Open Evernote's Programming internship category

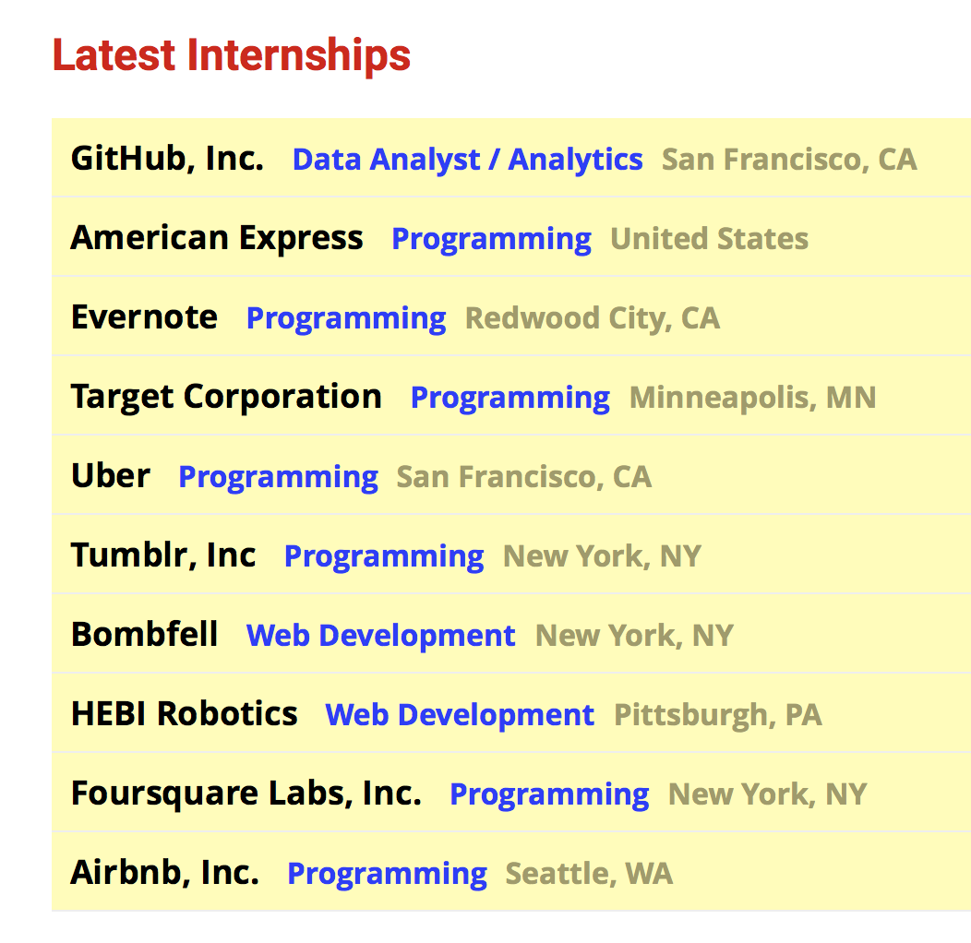coord(345,317)
